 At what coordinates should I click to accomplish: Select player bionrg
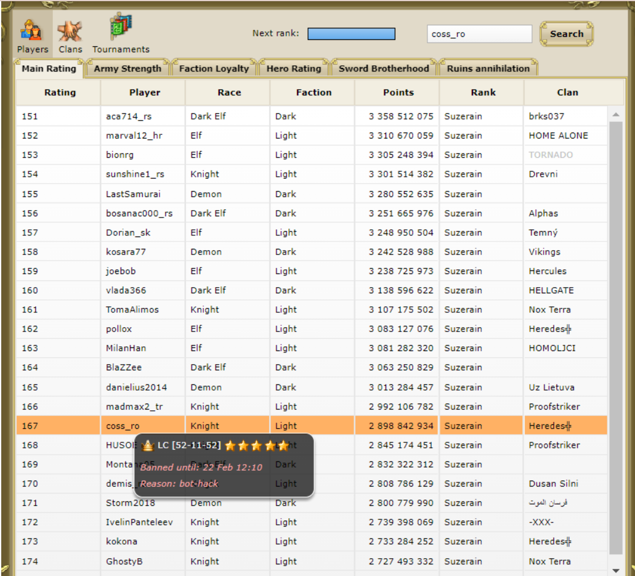click(x=120, y=155)
